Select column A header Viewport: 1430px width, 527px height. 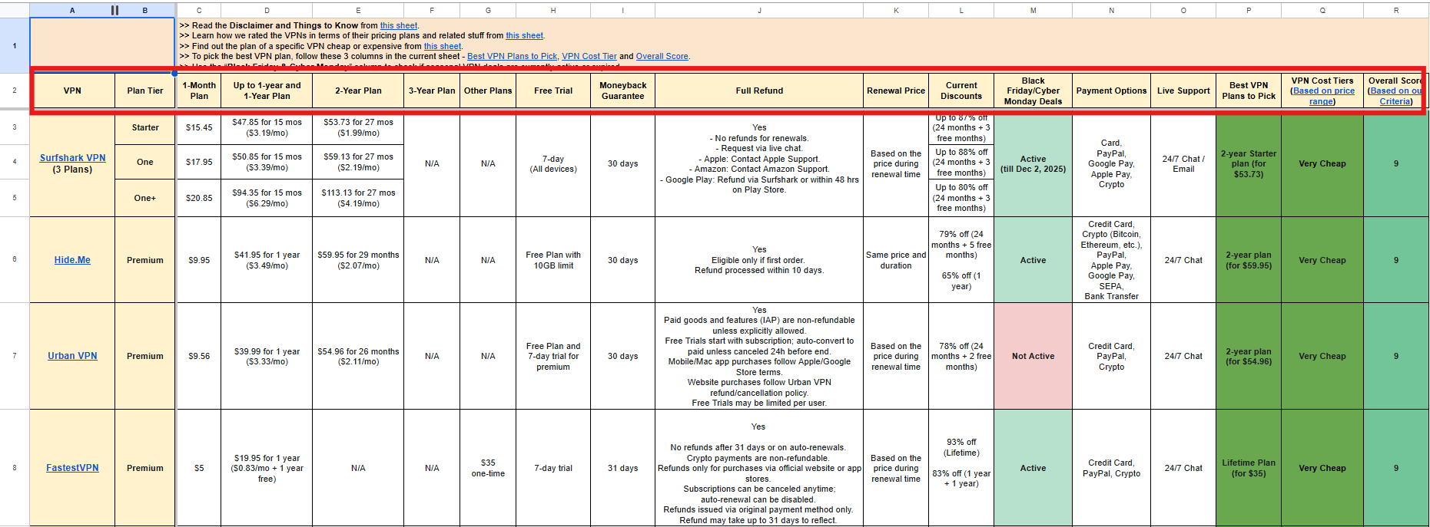72,10
